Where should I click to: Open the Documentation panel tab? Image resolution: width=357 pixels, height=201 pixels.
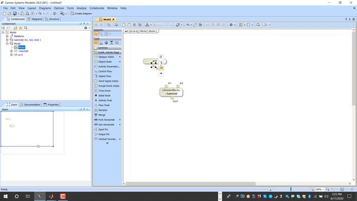tap(30, 104)
